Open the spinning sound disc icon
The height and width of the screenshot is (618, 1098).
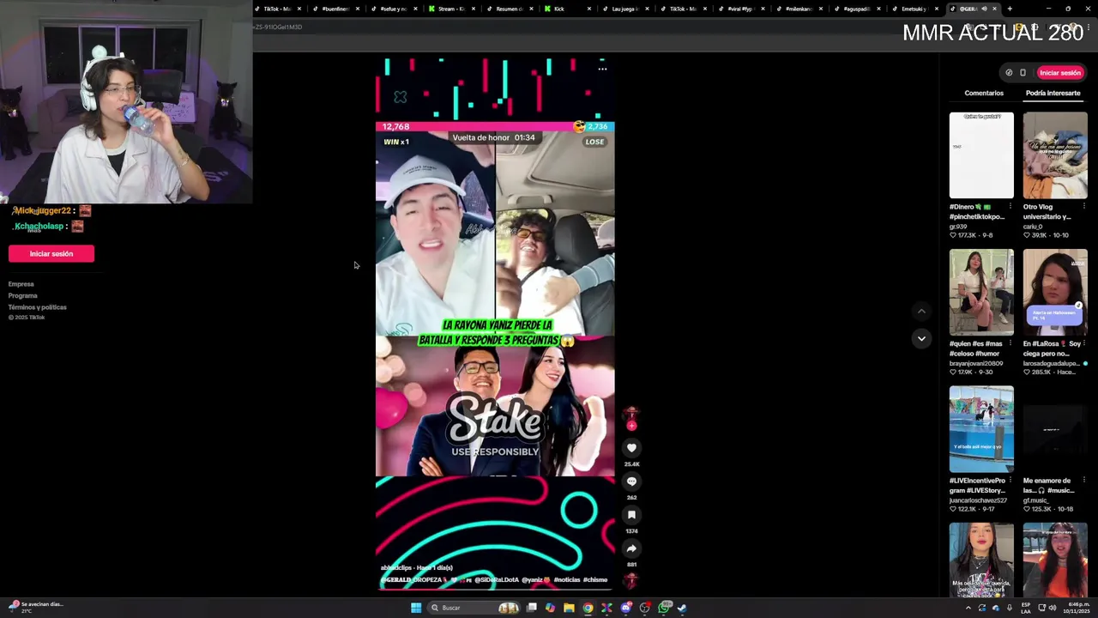click(631, 580)
